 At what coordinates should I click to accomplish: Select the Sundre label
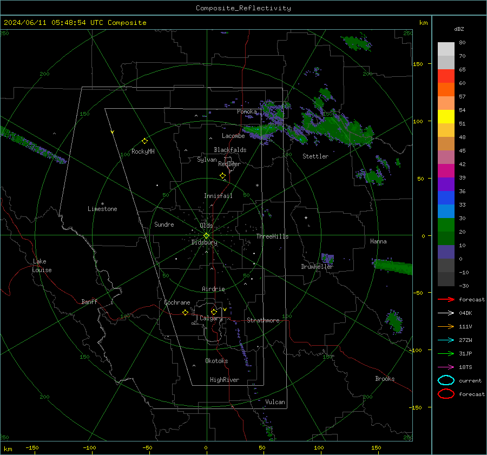tap(164, 225)
